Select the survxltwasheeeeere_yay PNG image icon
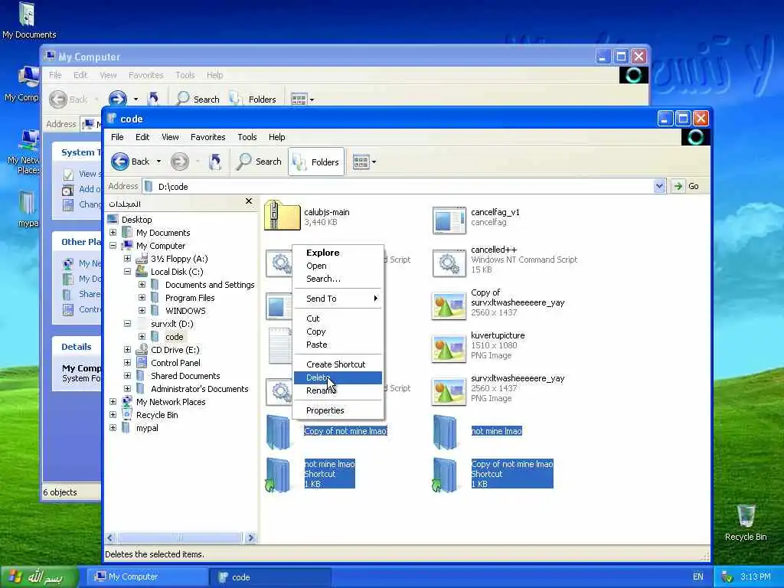 (x=449, y=391)
